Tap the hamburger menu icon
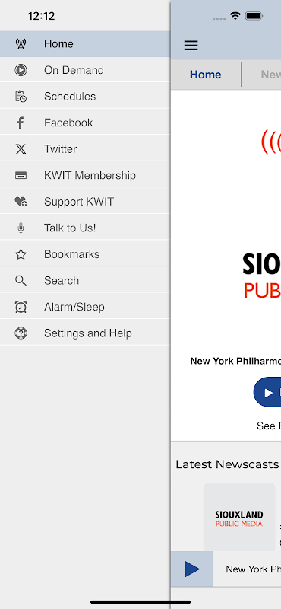Image resolution: width=281 pixels, height=609 pixels. pos(191,46)
